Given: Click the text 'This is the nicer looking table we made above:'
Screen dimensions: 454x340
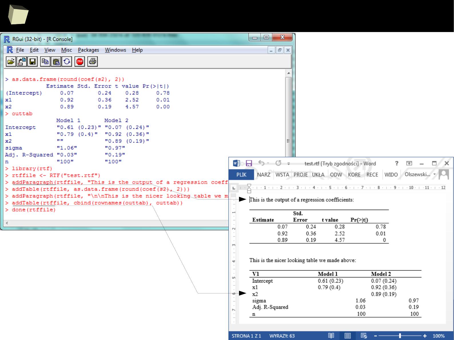Looking at the screenshot, I should tap(302, 260).
